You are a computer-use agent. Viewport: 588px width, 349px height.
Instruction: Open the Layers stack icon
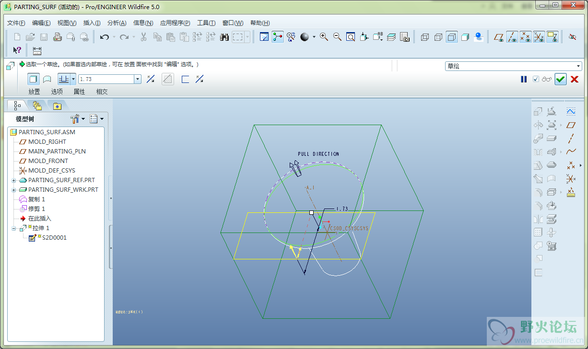pyautogui.click(x=391, y=37)
